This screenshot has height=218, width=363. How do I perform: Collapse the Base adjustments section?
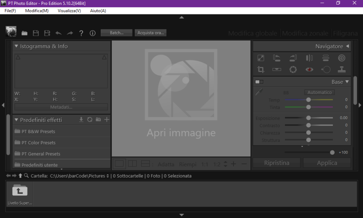pos(347,82)
